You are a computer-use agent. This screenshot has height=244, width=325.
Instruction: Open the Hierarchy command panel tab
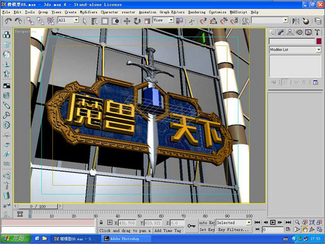point(290,32)
